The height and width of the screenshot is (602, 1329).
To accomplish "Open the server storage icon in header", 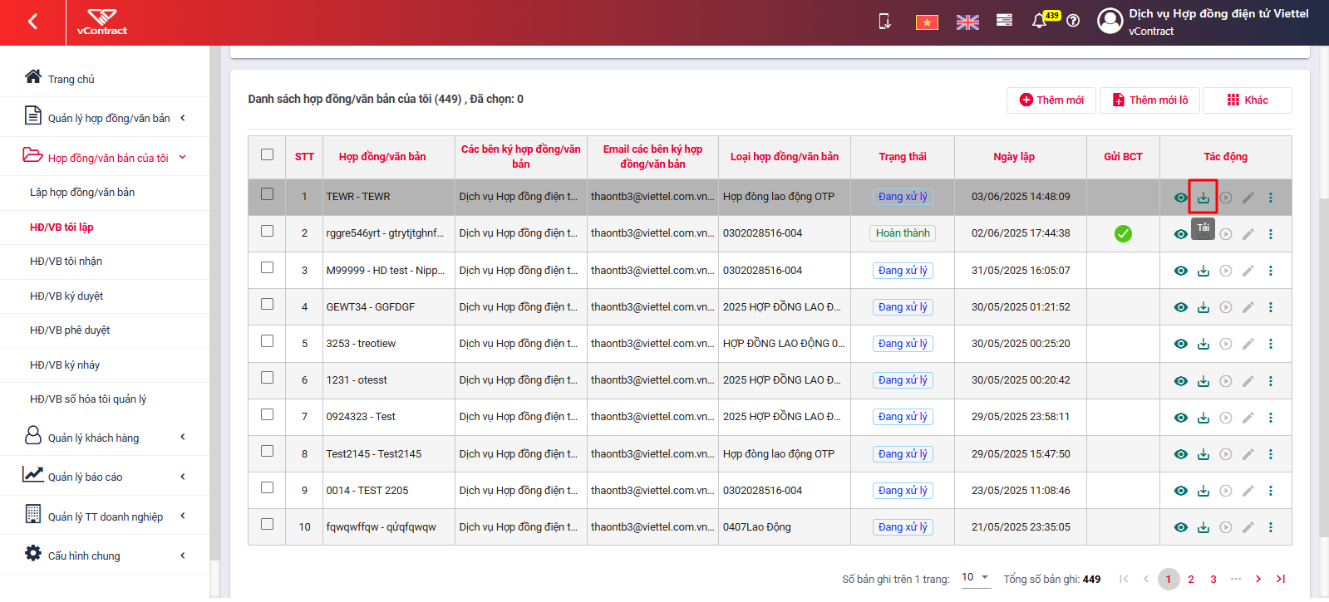I will [1004, 21].
